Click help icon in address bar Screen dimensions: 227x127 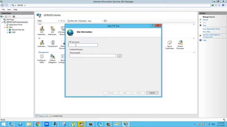tap(223, 5)
